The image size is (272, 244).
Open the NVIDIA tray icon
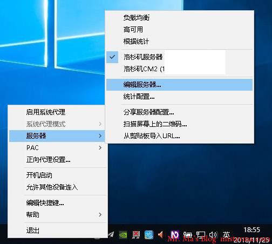point(123,235)
